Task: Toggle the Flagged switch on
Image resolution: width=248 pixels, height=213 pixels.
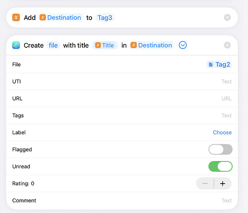Action: 220,149
